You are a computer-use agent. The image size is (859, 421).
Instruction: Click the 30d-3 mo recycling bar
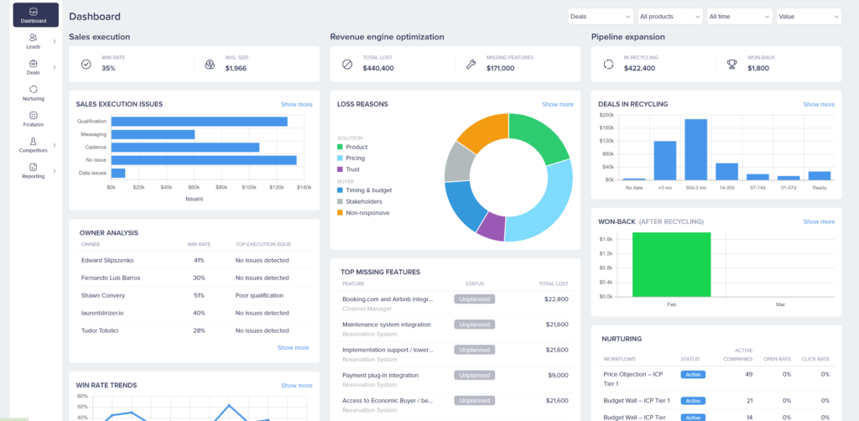(x=695, y=149)
